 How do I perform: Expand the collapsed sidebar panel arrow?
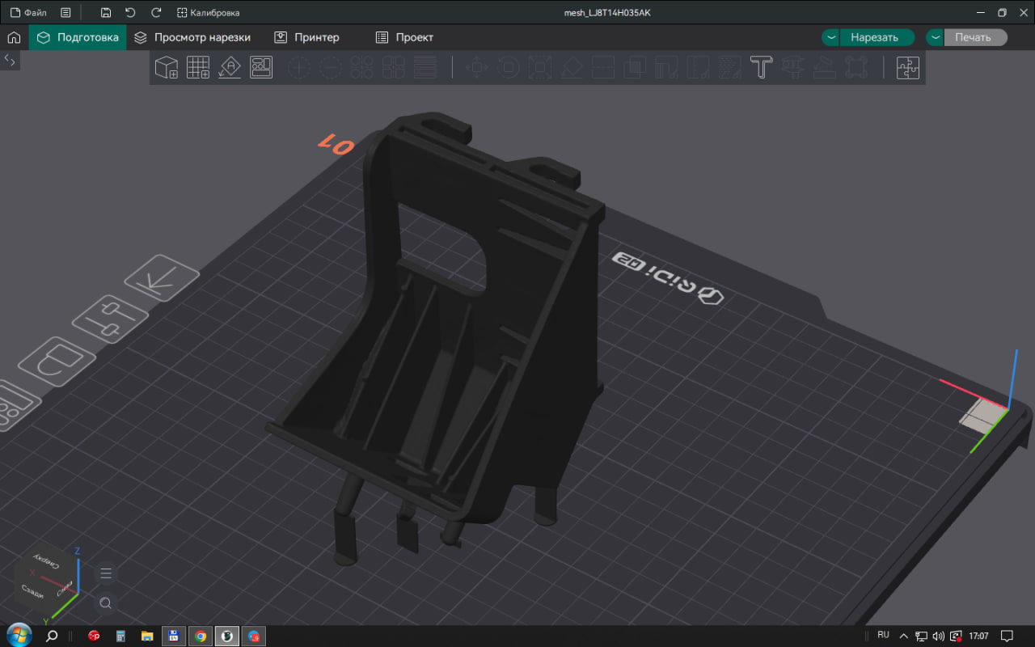coord(10,60)
